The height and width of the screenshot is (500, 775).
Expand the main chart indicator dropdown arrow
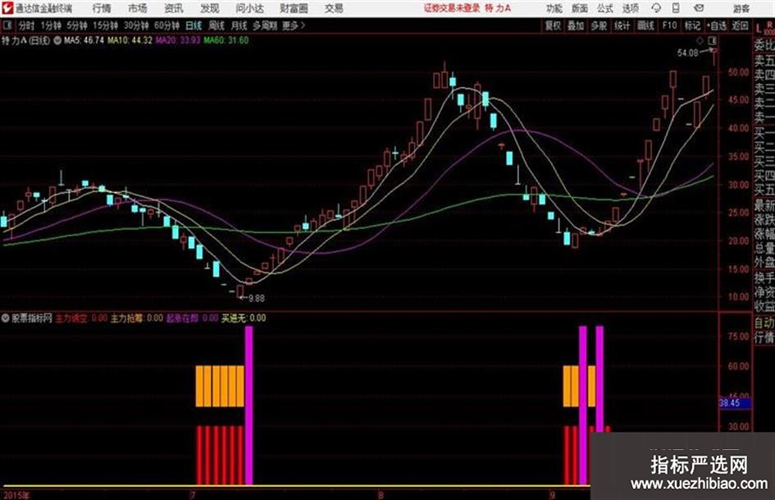tap(57, 40)
